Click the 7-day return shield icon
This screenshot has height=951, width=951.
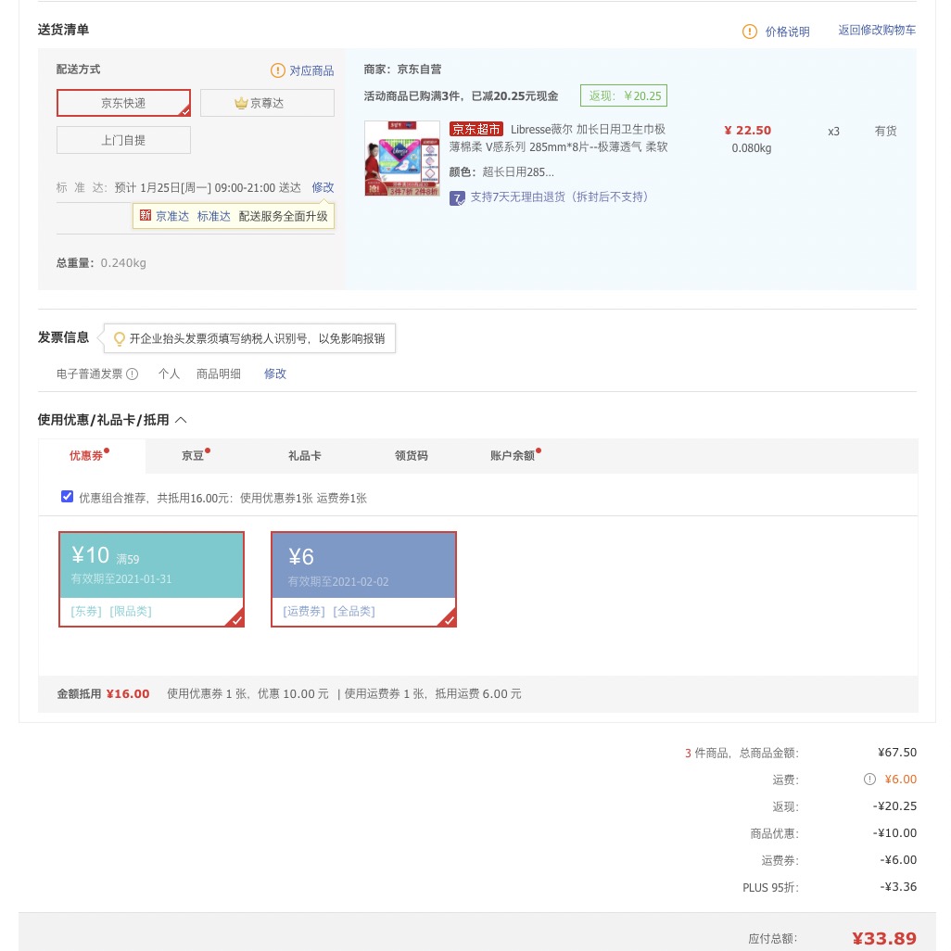pos(457,197)
